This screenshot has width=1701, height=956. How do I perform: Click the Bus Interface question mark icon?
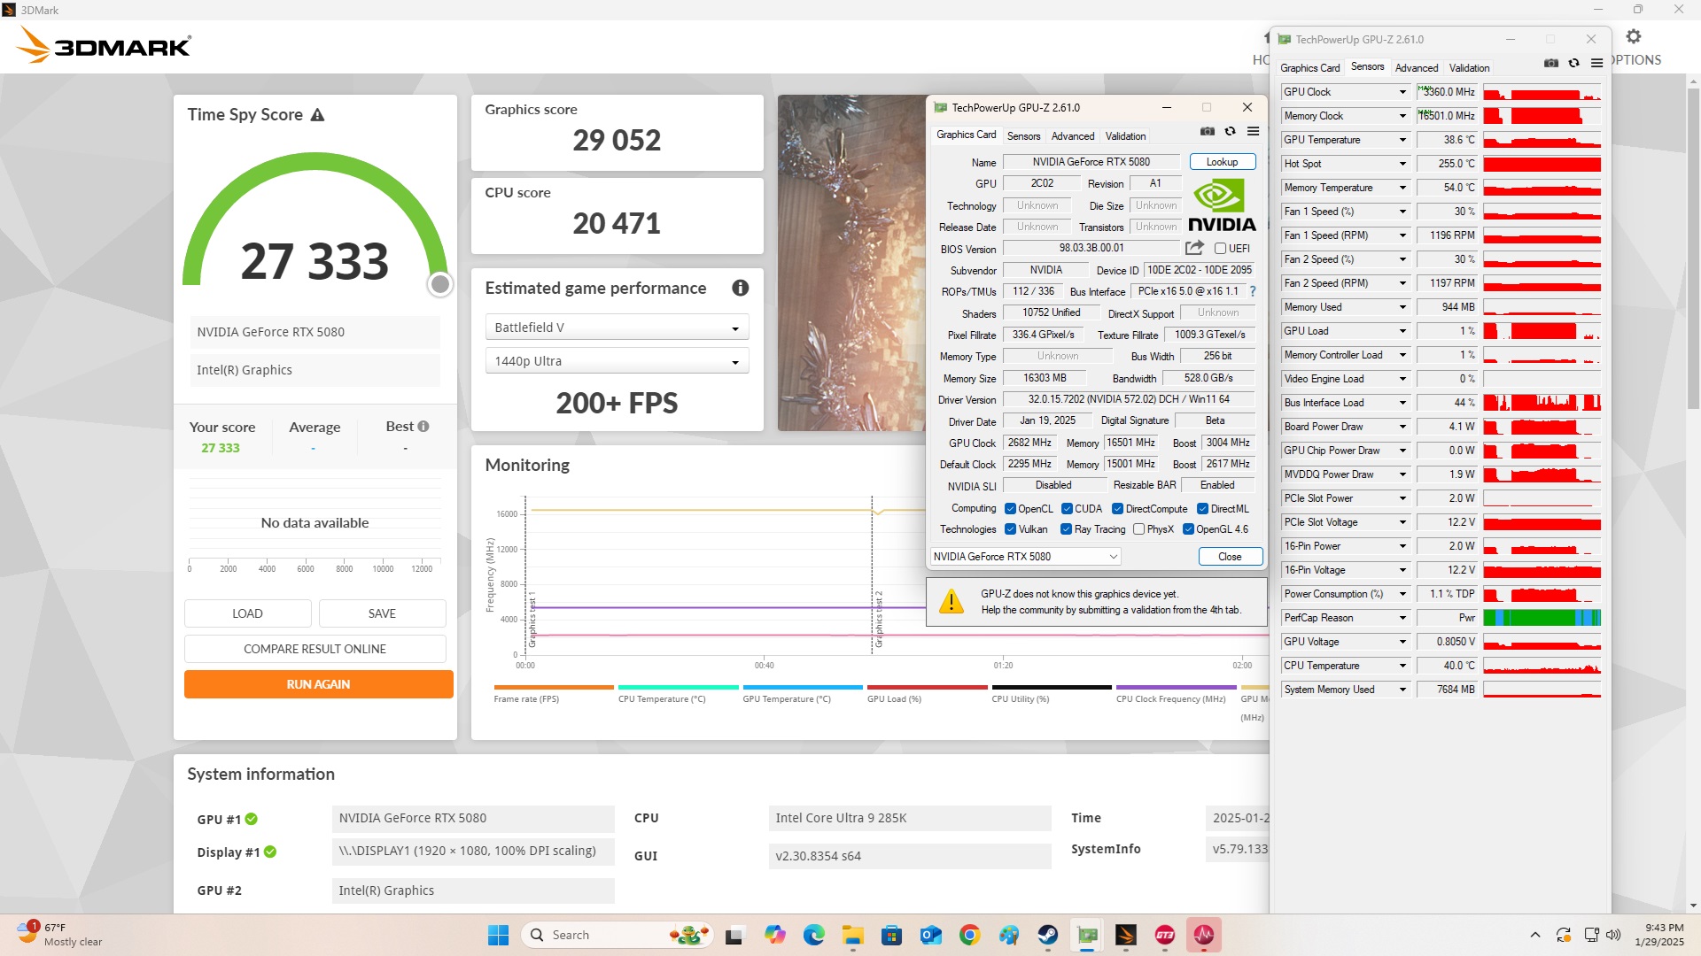[1252, 291]
